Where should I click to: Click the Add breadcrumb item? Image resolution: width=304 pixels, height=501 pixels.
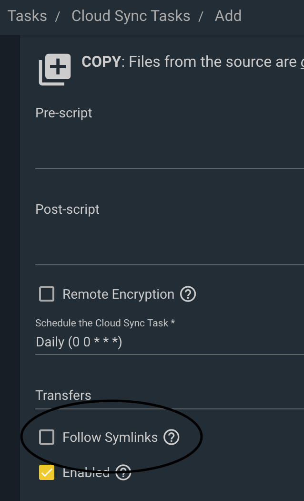(228, 16)
